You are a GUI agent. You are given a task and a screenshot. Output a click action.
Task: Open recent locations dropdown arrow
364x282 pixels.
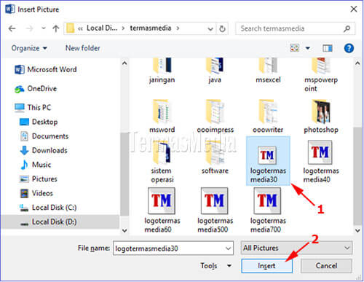point(44,28)
